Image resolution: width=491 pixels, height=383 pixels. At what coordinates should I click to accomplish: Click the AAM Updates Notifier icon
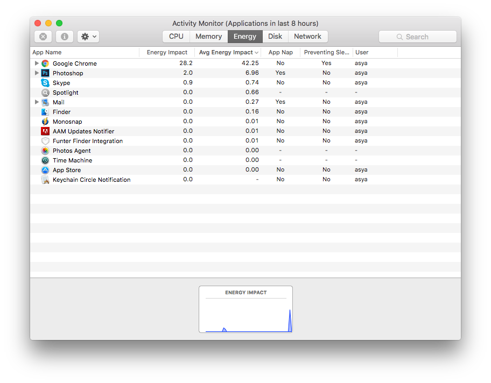pyautogui.click(x=45, y=131)
